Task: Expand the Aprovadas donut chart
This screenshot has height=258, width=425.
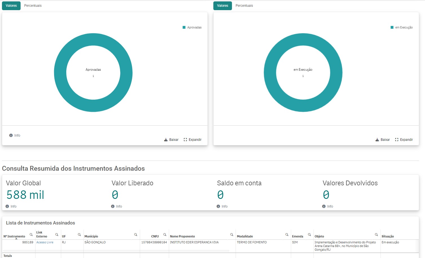Action: (x=192, y=140)
